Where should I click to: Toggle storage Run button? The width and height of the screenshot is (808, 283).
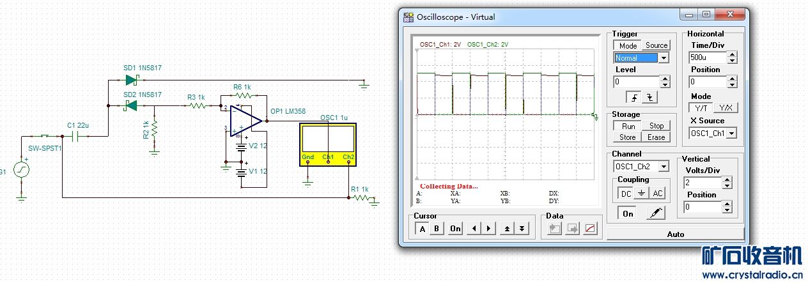click(628, 126)
